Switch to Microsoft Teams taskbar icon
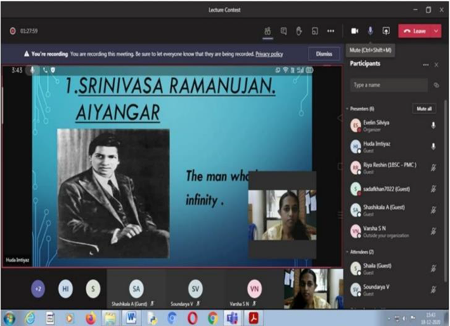Screen dimensions: 450x326 pos(233,318)
